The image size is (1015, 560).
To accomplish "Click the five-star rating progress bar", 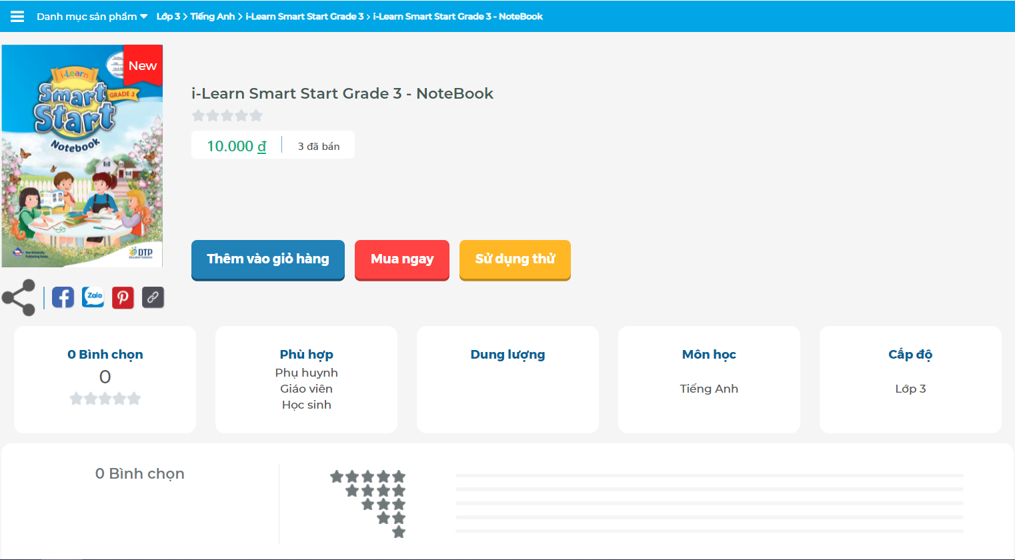I will tap(710, 476).
